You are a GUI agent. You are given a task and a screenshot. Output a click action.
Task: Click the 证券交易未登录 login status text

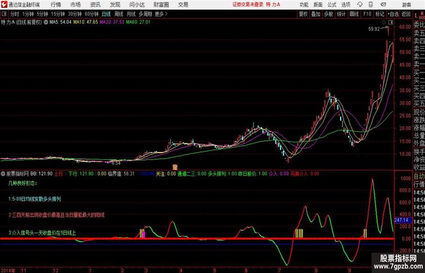(248, 4)
